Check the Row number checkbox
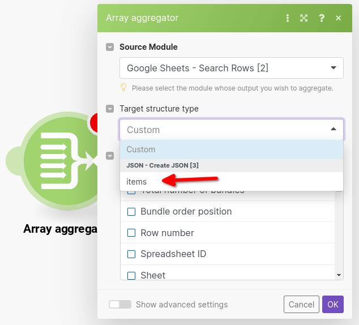The image size is (359, 325). [131, 233]
